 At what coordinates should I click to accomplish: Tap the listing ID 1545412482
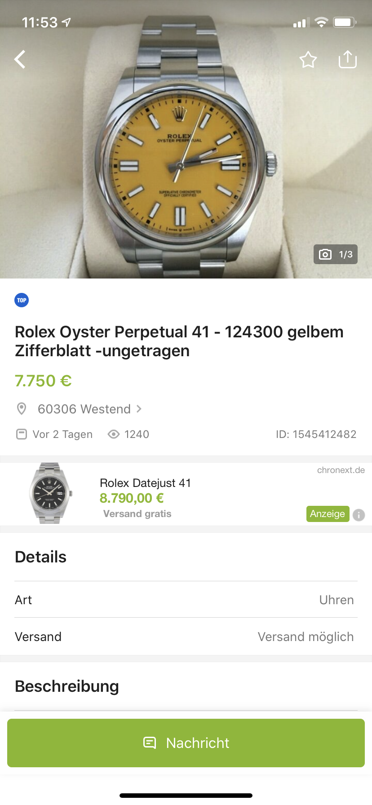316,434
